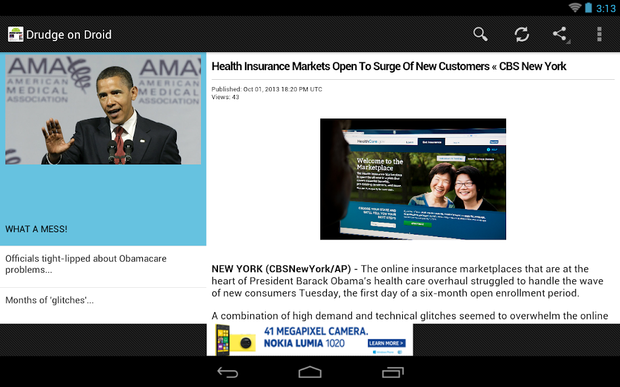This screenshot has width=620, height=387.
Task: Tap the Android back button
Action: click(228, 372)
